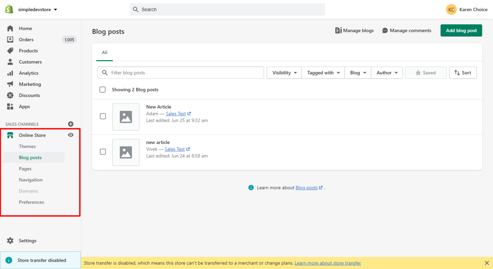Open Analytics bar chart icon
Screen dimensions: 493x269
click(10, 73)
